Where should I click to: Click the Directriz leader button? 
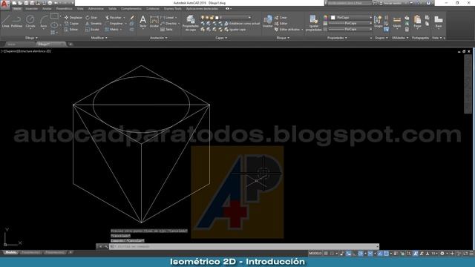coord(169,24)
